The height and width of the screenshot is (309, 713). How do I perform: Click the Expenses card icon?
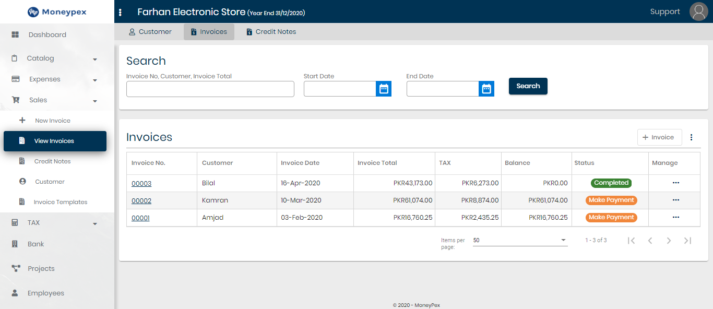16,79
